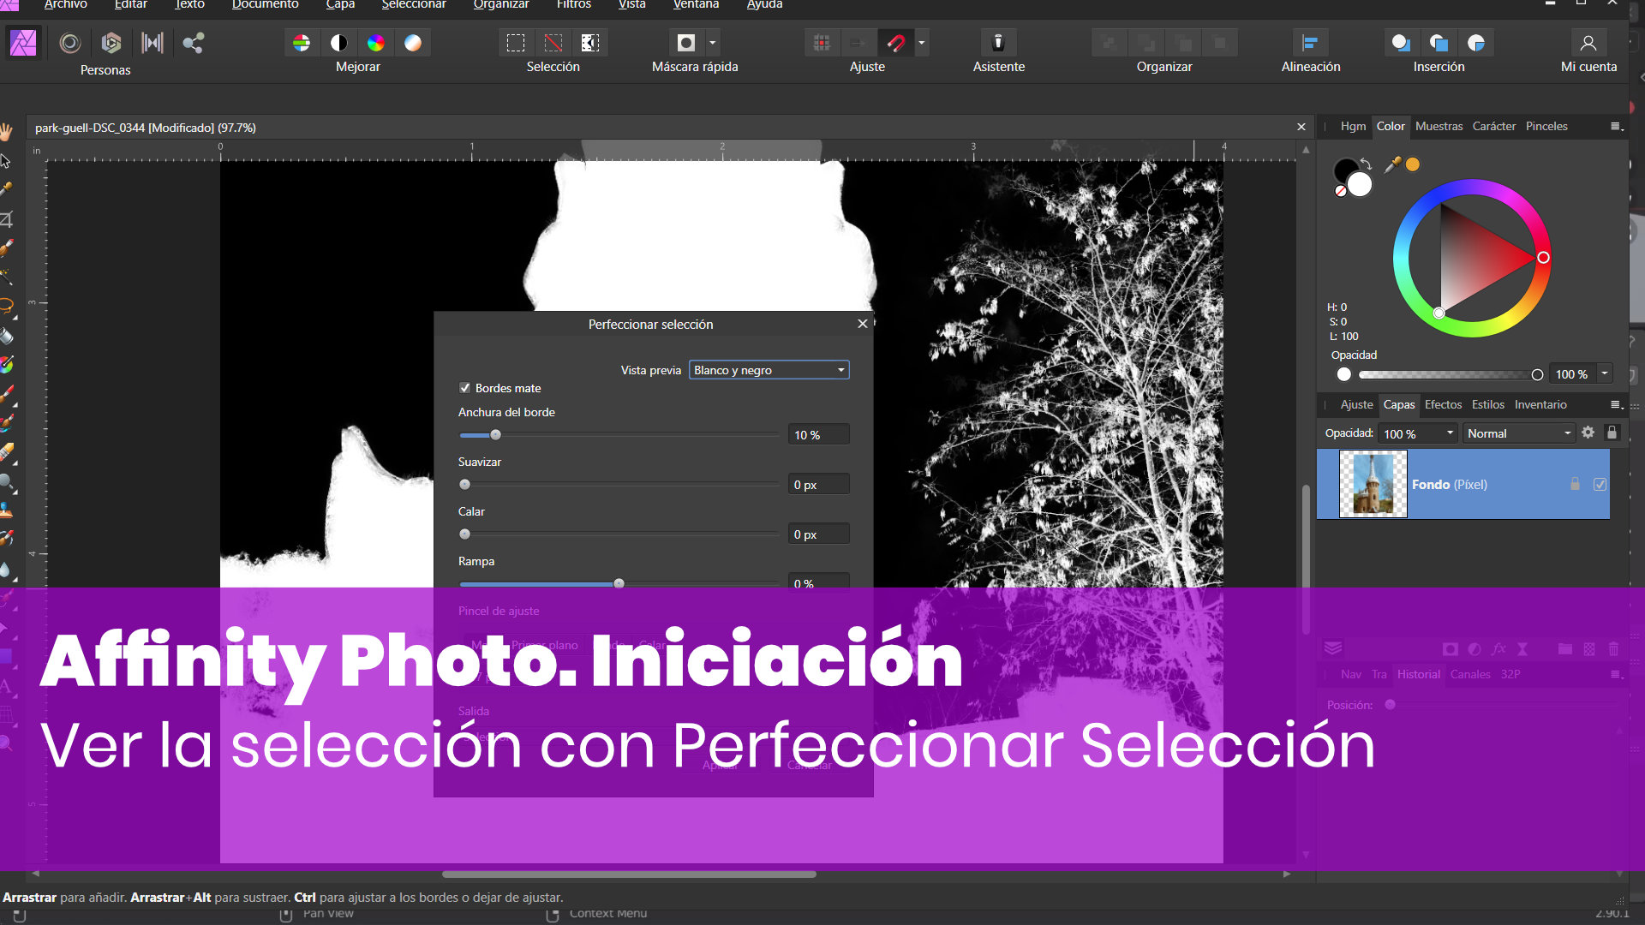Apply Auto Levels enhancement

(x=302, y=43)
